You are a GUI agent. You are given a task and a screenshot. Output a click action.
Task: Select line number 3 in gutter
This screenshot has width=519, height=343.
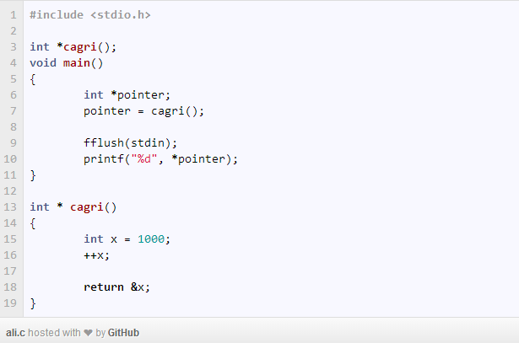coord(14,47)
